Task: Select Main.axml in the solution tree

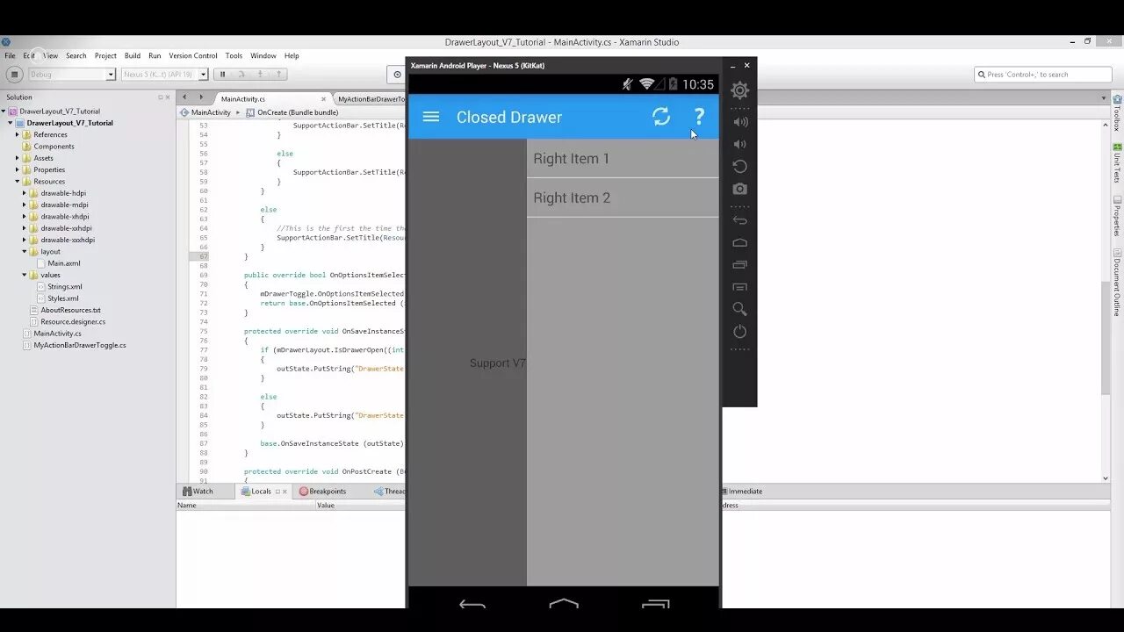Action: pos(64,263)
